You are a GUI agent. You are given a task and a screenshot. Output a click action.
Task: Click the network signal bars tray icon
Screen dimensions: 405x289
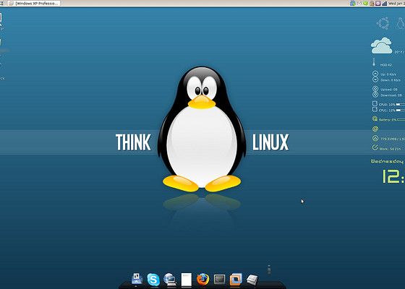coord(384,4)
